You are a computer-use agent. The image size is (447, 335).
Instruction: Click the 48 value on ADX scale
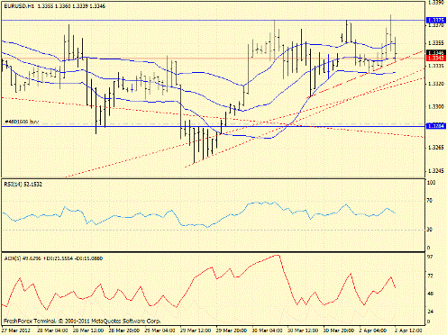pyautogui.click(x=430, y=294)
